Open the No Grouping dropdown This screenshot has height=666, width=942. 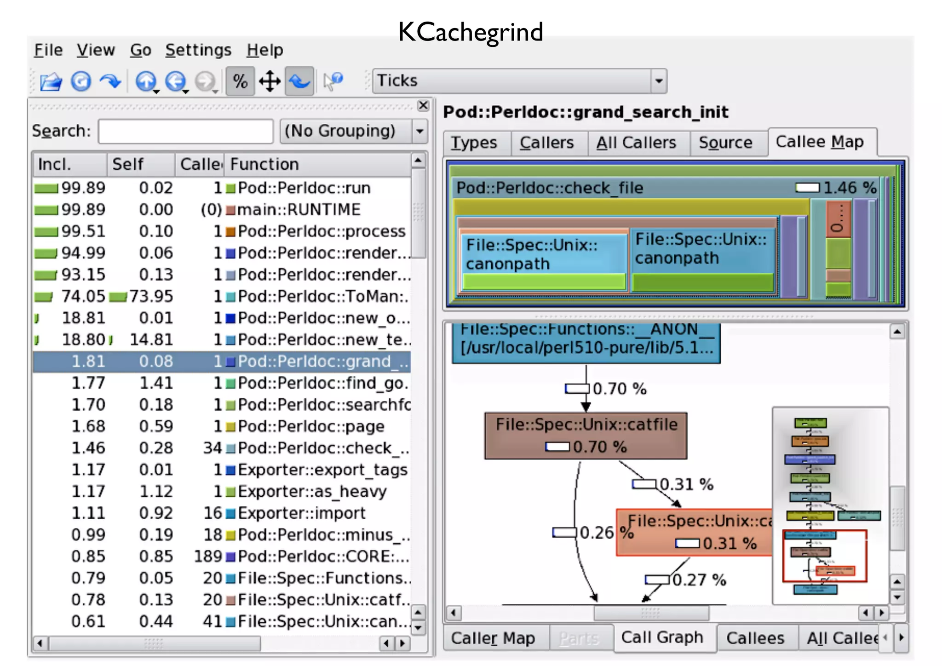(419, 131)
